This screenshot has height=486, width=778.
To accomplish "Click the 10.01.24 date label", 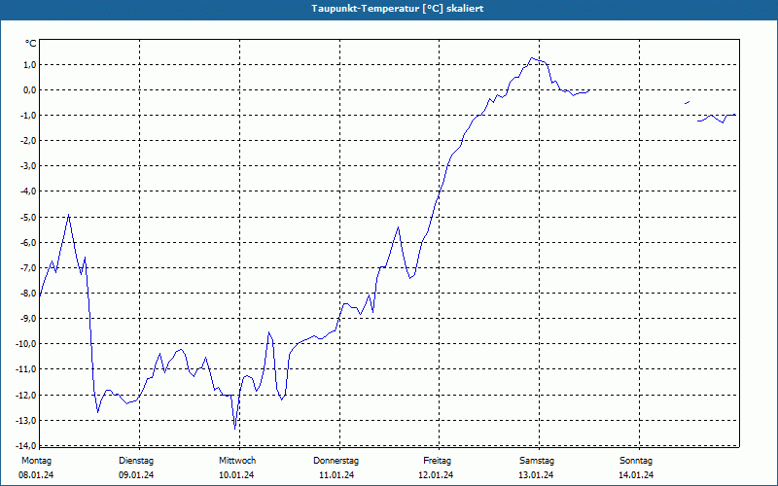I will tap(236, 475).
